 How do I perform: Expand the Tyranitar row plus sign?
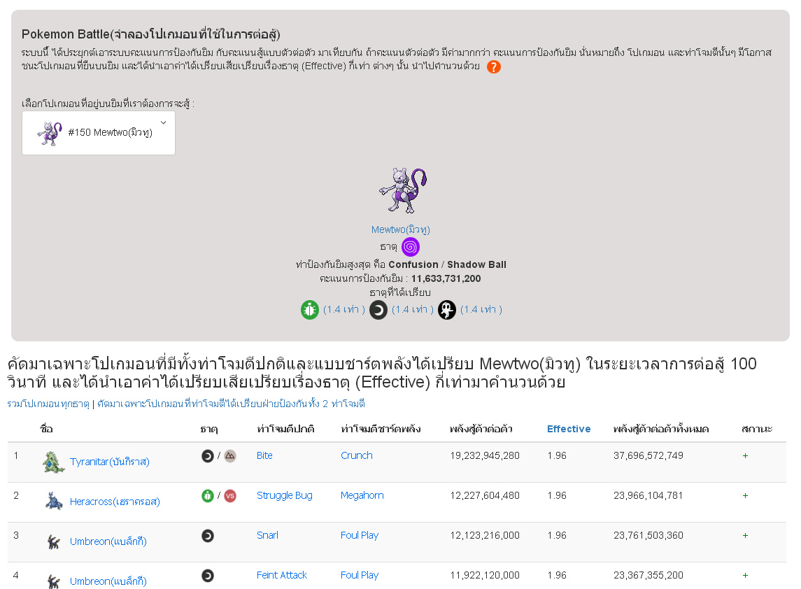[745, 455]
